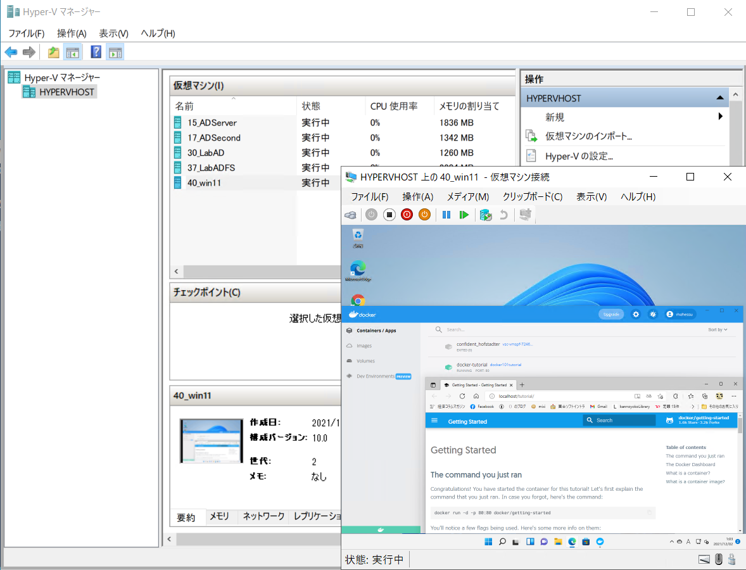Pause the virtual machine
The height and width of the screenshot is (570, 746).
[x=446, y=215]
